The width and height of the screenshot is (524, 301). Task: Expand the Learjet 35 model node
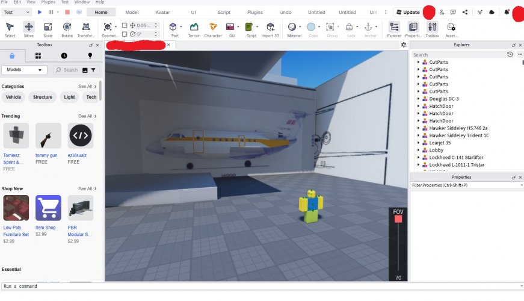[x=418, y=143]
